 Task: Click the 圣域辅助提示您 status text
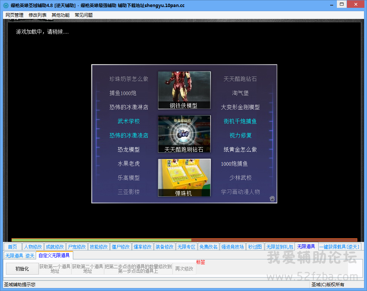20,284
